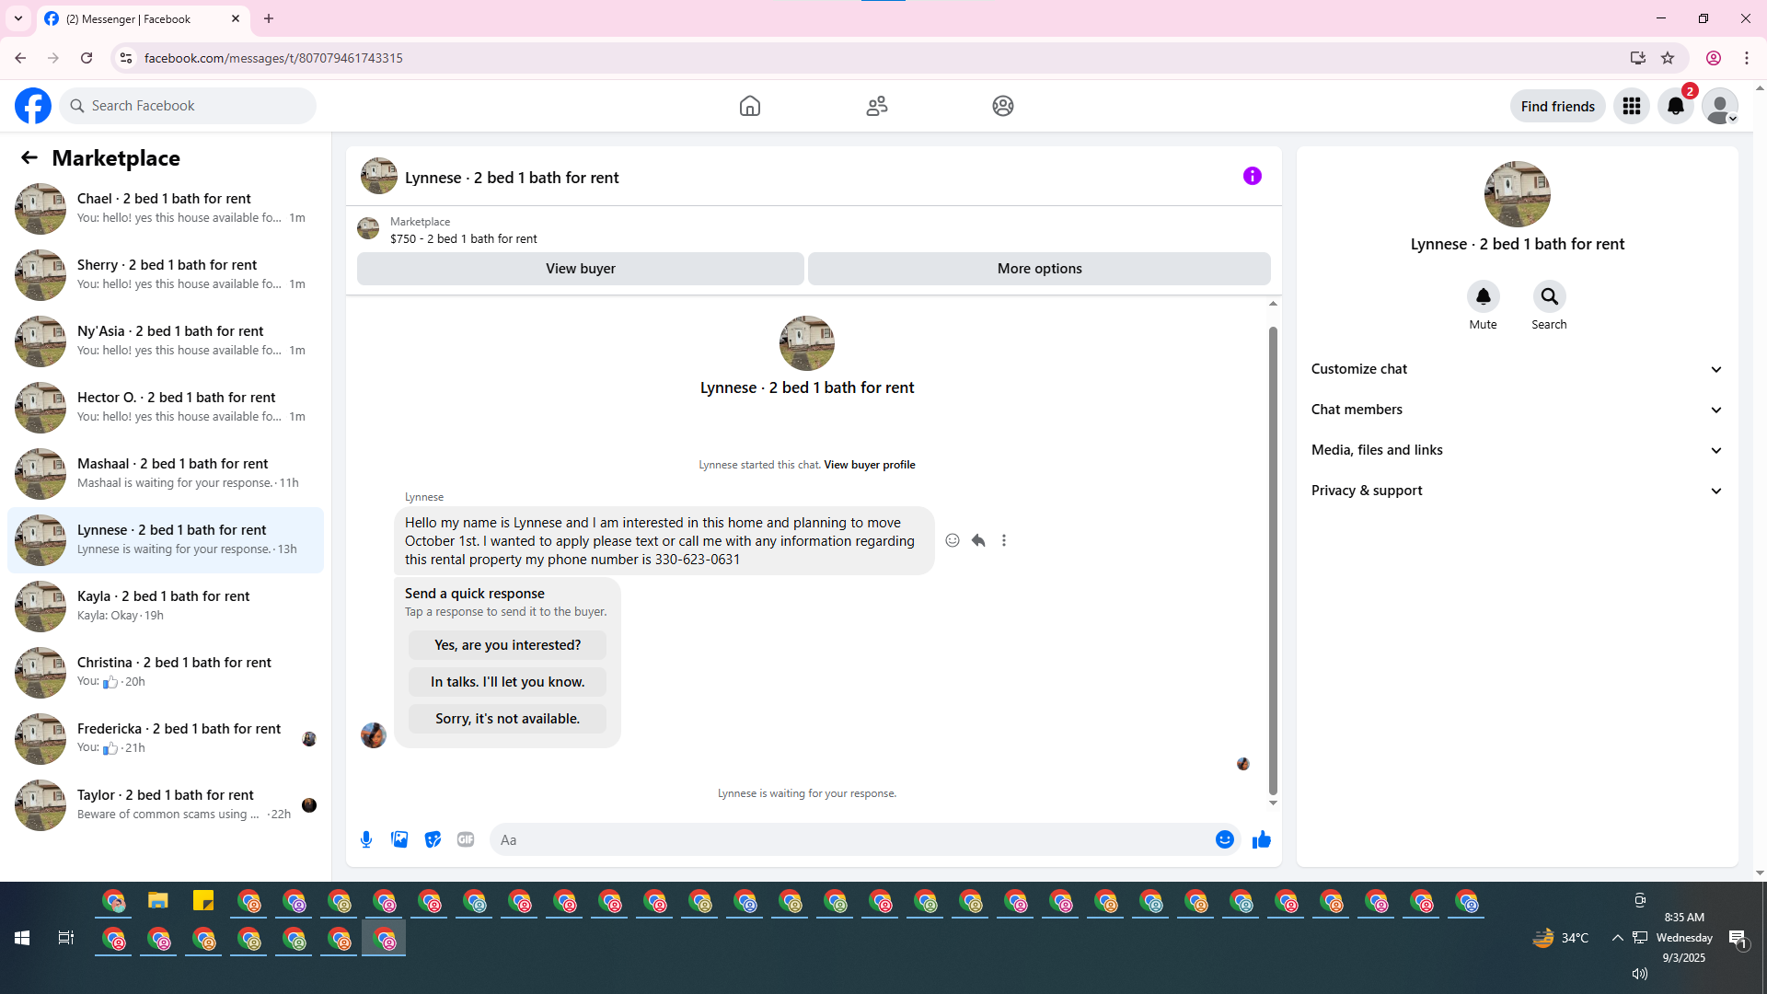Open the Friends icon in top navigation
The image size is (1767, 994).
[x=877, y=106]
